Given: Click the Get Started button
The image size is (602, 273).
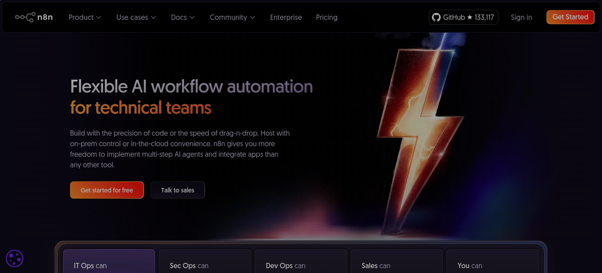Looking at the screenshot, I should click(x=570, y=17).
